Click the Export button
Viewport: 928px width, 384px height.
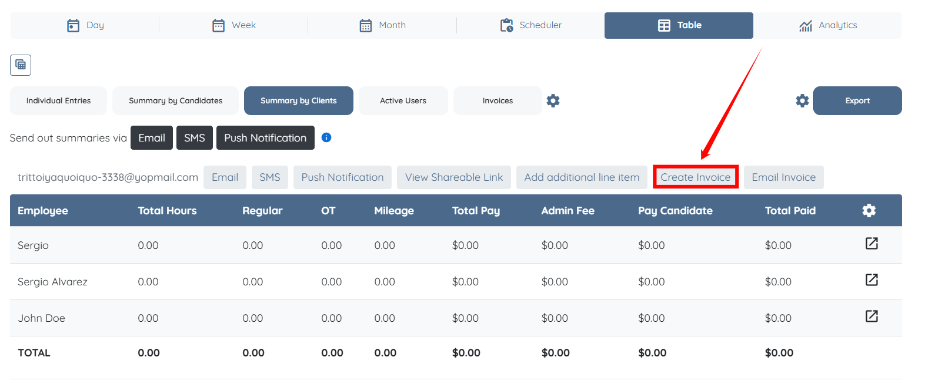pyautogui.click(x=857, y=101)
